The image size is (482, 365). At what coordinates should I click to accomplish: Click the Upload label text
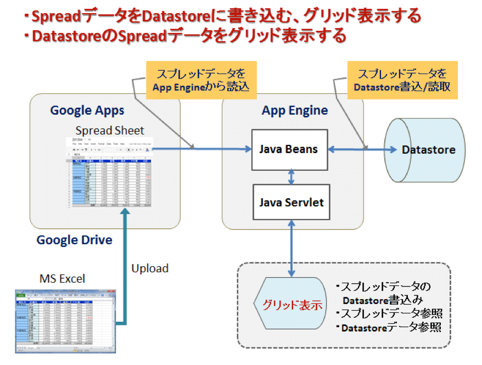coord(150,268)
